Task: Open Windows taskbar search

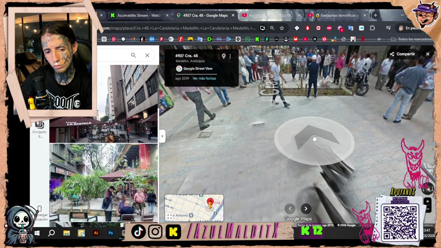Action: click(x=51, y=233)
